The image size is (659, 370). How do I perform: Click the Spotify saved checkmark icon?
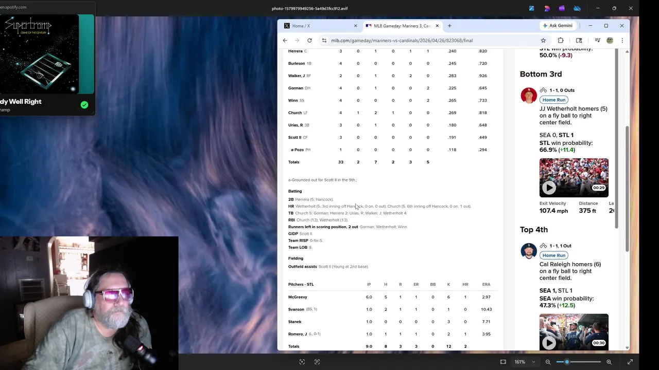(84, 105)
